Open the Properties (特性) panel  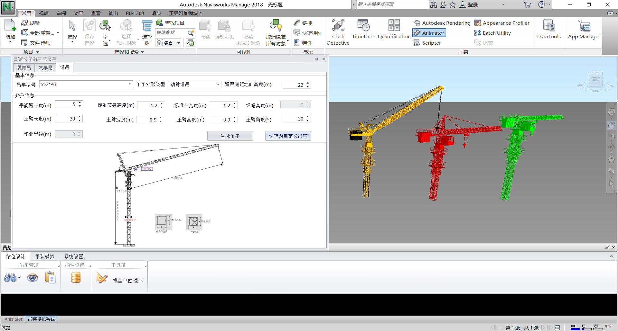tap(303, 43)
